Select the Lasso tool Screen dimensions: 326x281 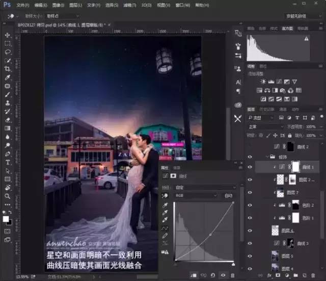8,52
